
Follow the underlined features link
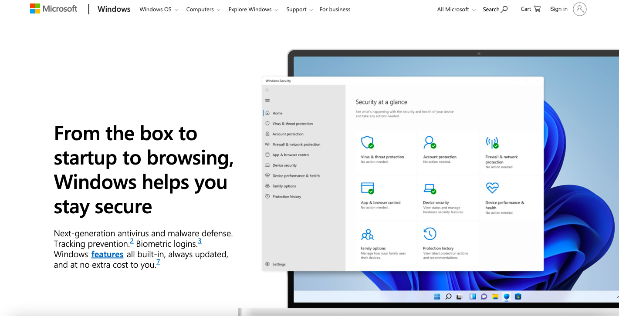pos(107,254)
